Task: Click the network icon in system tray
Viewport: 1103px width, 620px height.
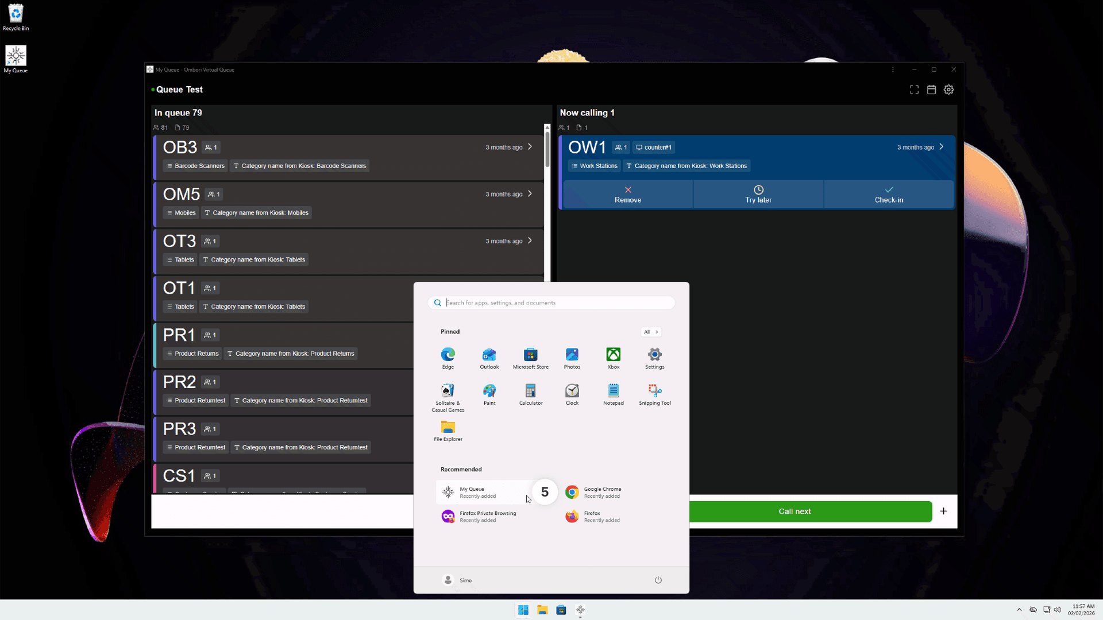Action: tap(1047, 610)
